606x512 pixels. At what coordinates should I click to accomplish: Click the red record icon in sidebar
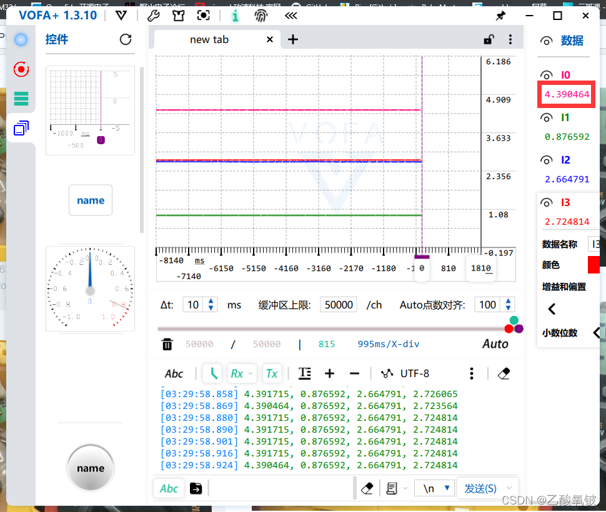point(21,69)
